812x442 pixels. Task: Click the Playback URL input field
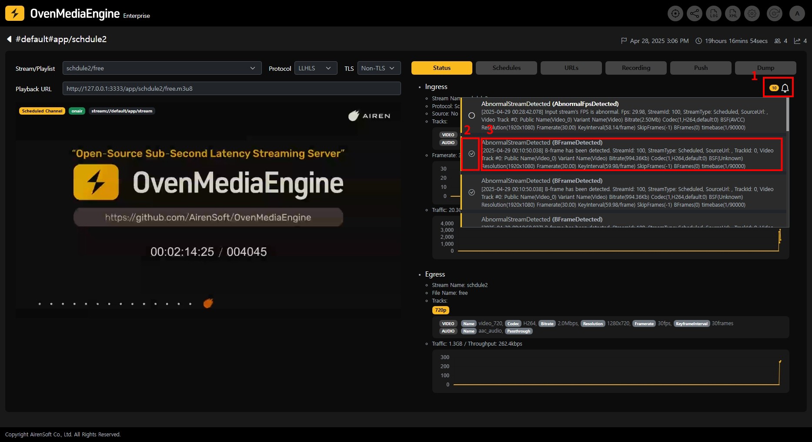pyautogui.click(x=231, y=88)
